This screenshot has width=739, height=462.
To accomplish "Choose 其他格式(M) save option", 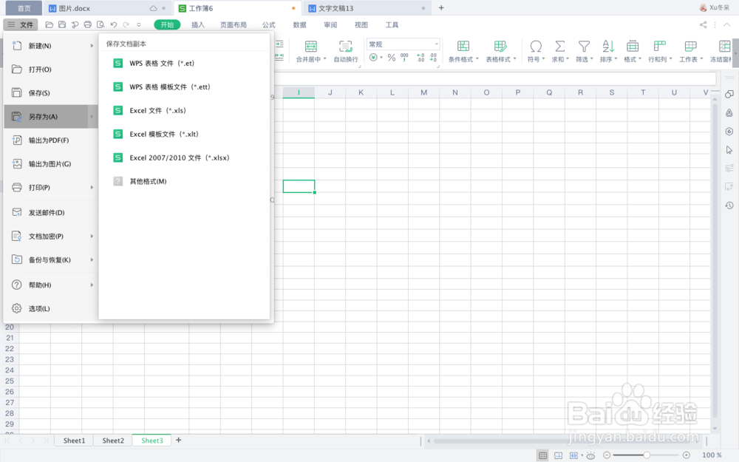I will (184, 181).
